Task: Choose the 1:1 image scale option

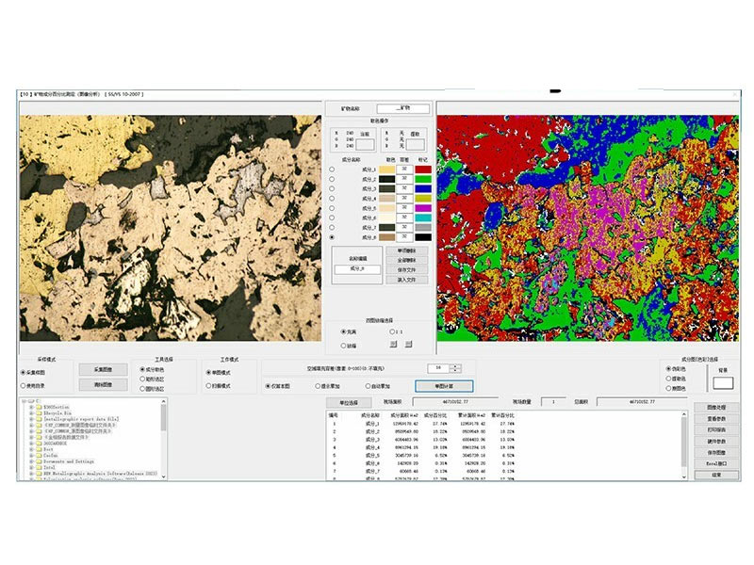Action: pyautogui.click(x=393, y=331)
